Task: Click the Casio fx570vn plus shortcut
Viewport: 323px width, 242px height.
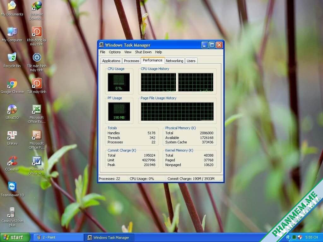Action: (12, 217)
